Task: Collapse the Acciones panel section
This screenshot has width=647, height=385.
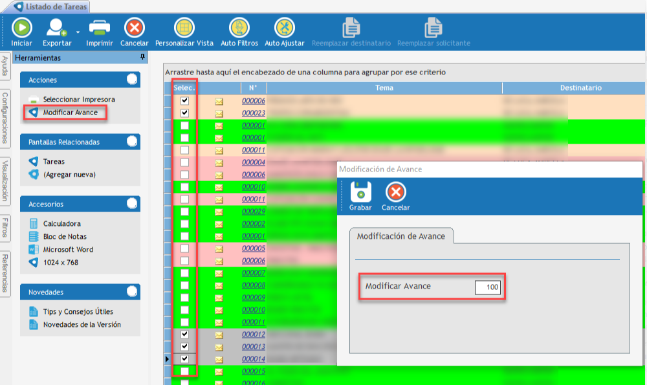Action: [132, 80]
